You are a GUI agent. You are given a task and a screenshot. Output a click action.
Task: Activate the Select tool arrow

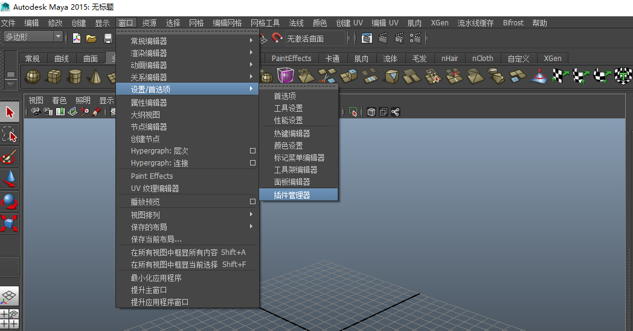pos(10,112)
